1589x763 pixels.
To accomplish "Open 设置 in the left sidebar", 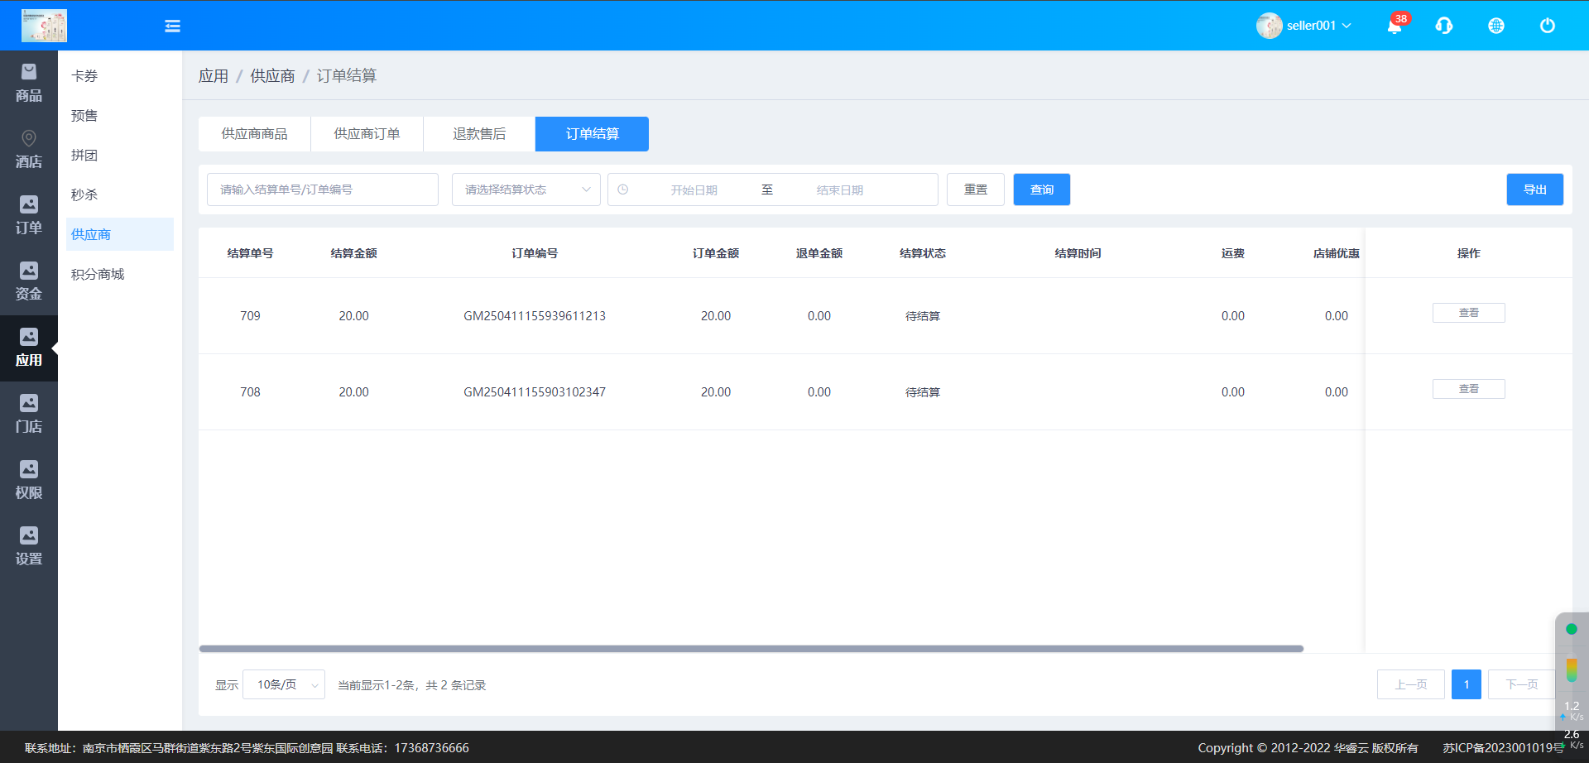I will (x=29, y=547).
